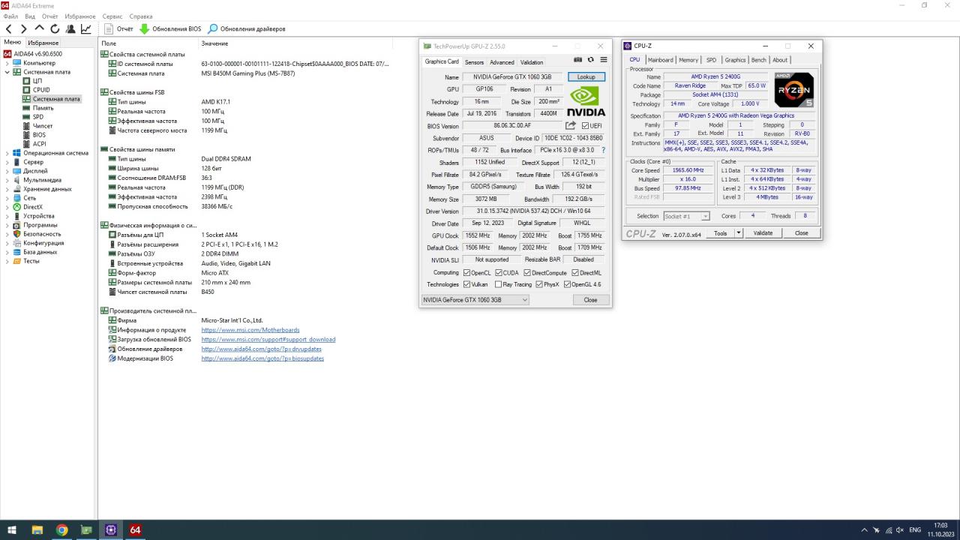Image resolution: width=960 pixels, height=540 pixels.
Task: Switch to Избранное tab in AIDA64
Action: pos(43,43)
